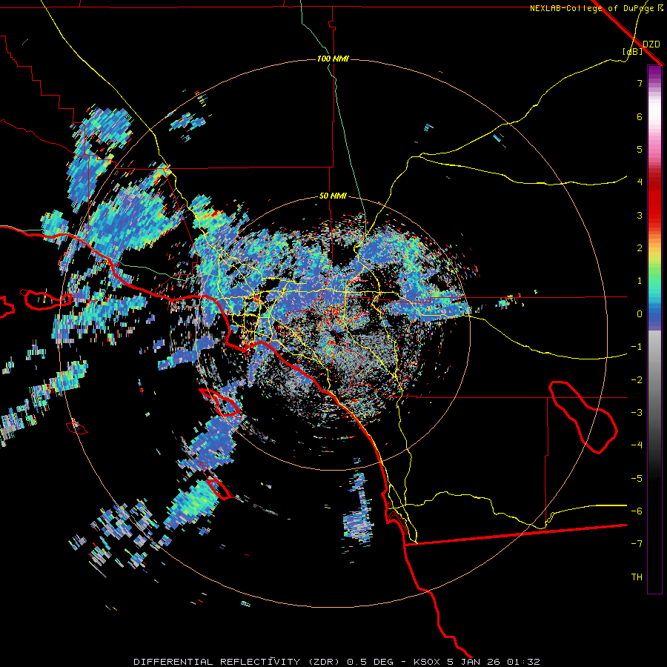The image size is (667, 667).
Task: Click the TH threshold label on the scale
Action: tap(637, 577)
